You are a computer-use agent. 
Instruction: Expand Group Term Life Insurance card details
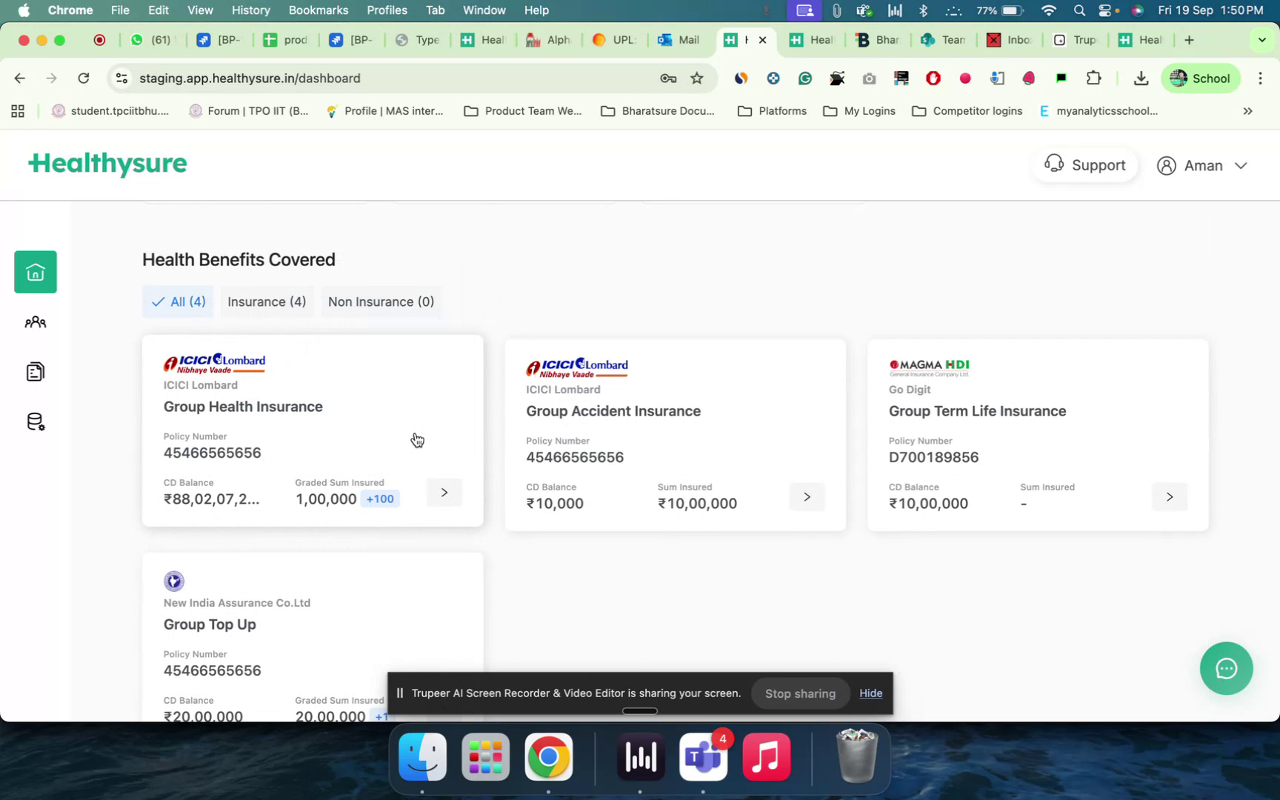pyautogui.click(x=1169, y=497)
